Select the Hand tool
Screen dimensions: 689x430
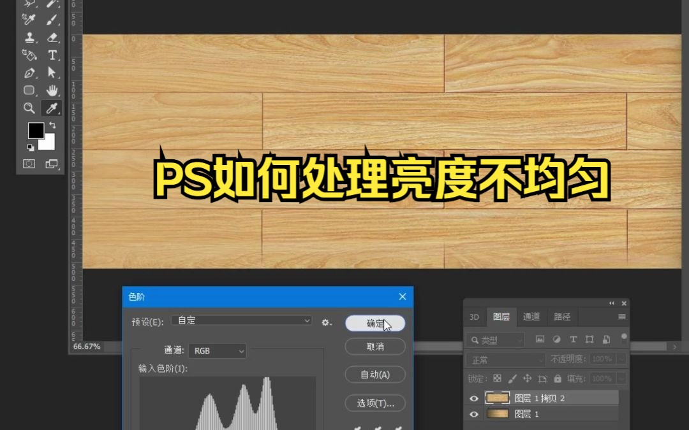[x=52, y=90]
